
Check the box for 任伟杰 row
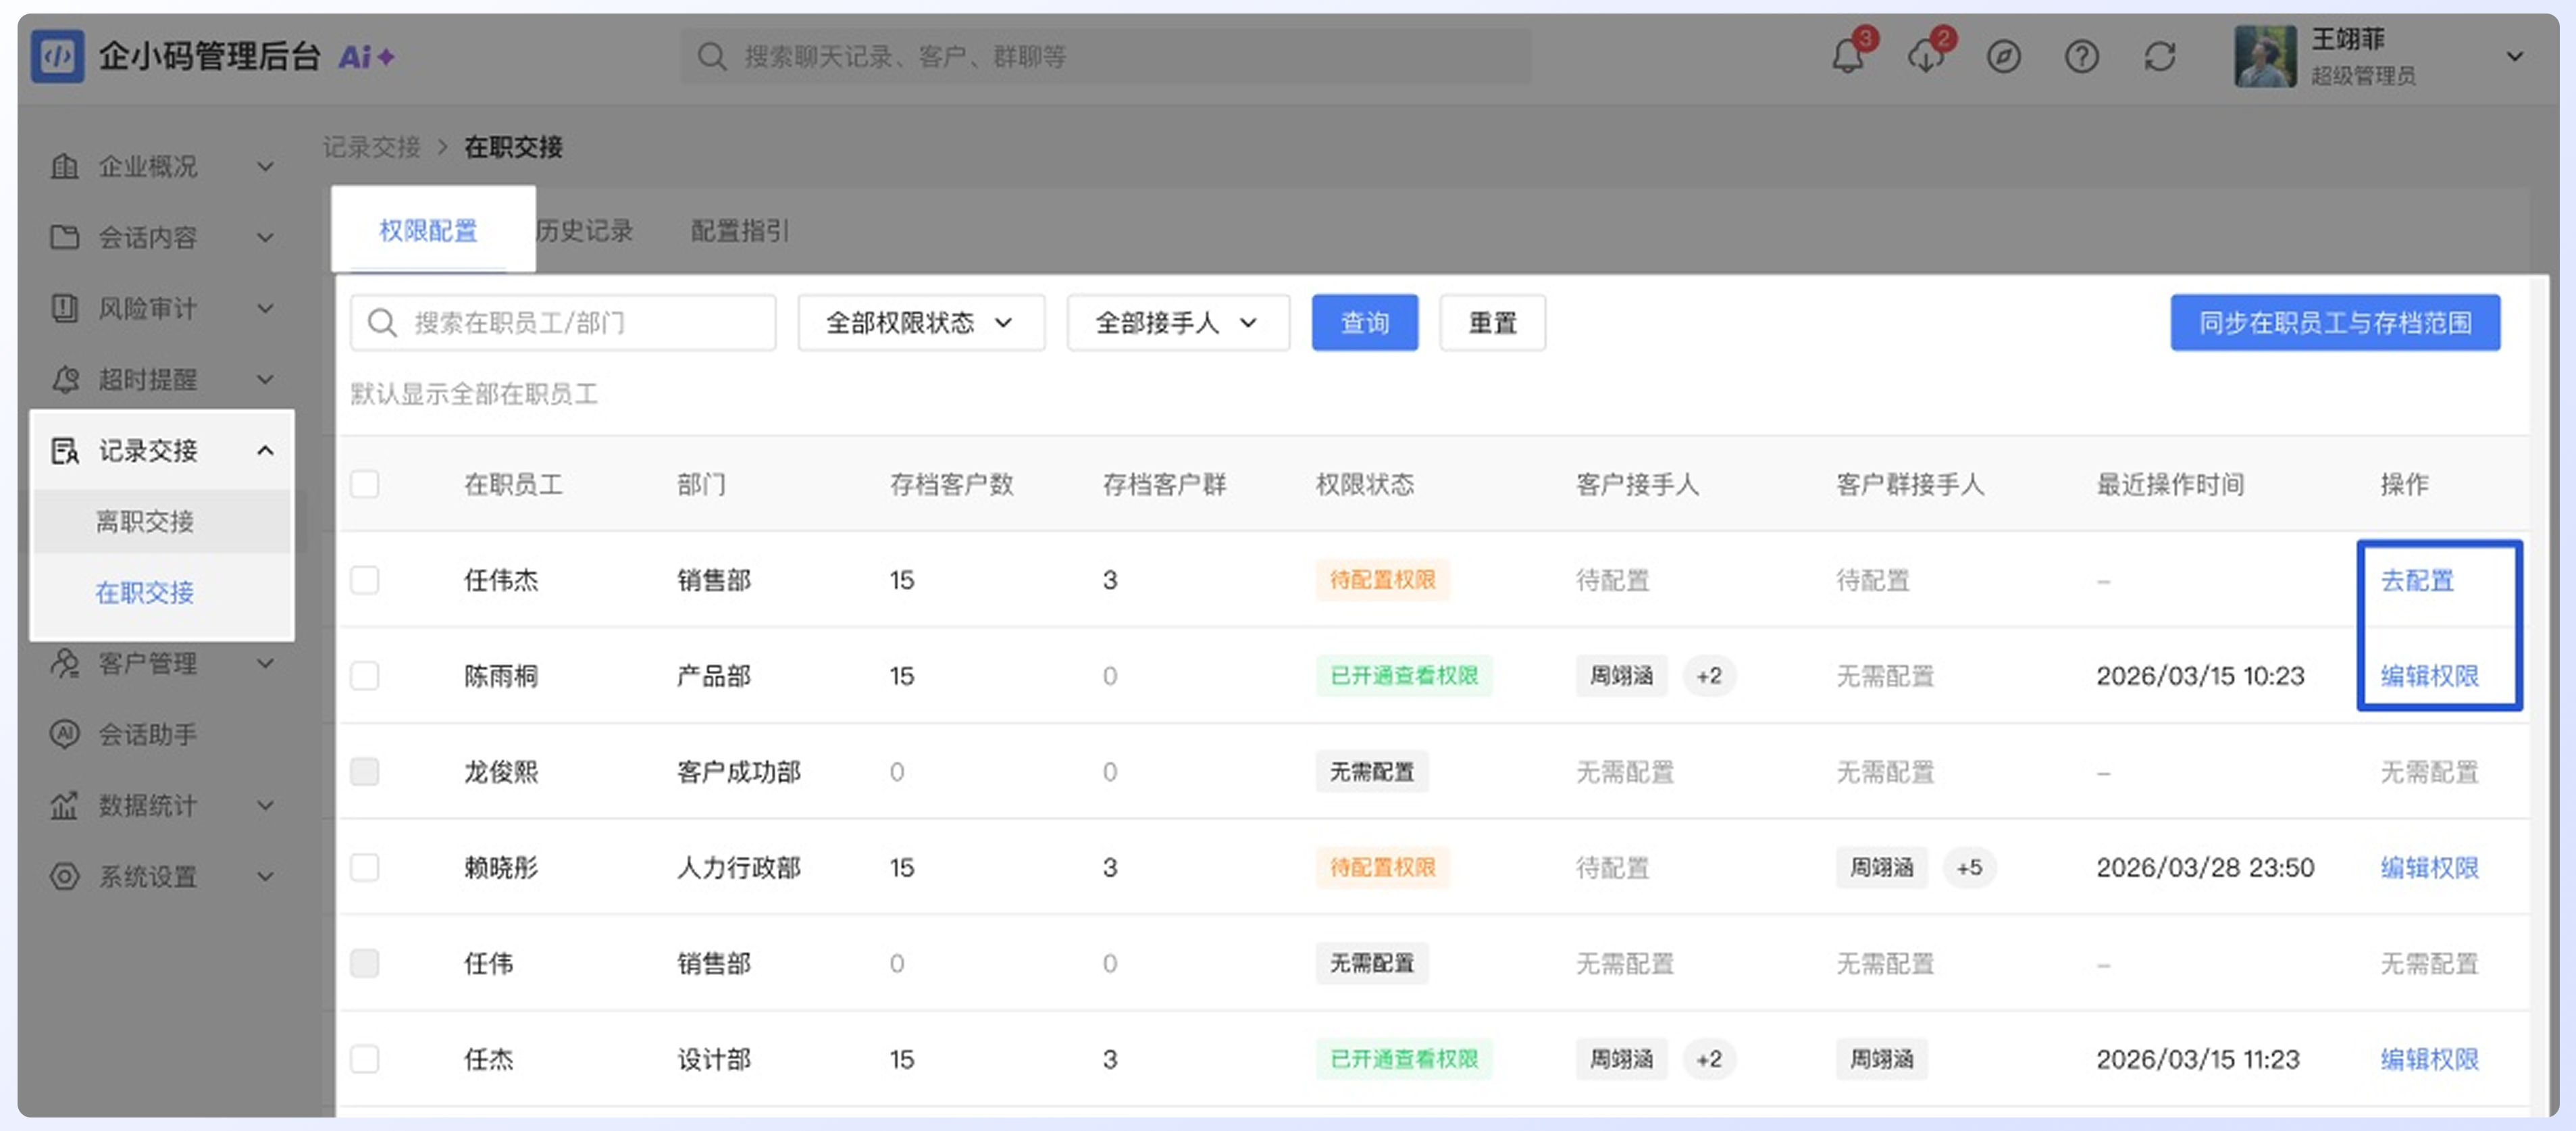pyautogui.click(x=365, y=580)
